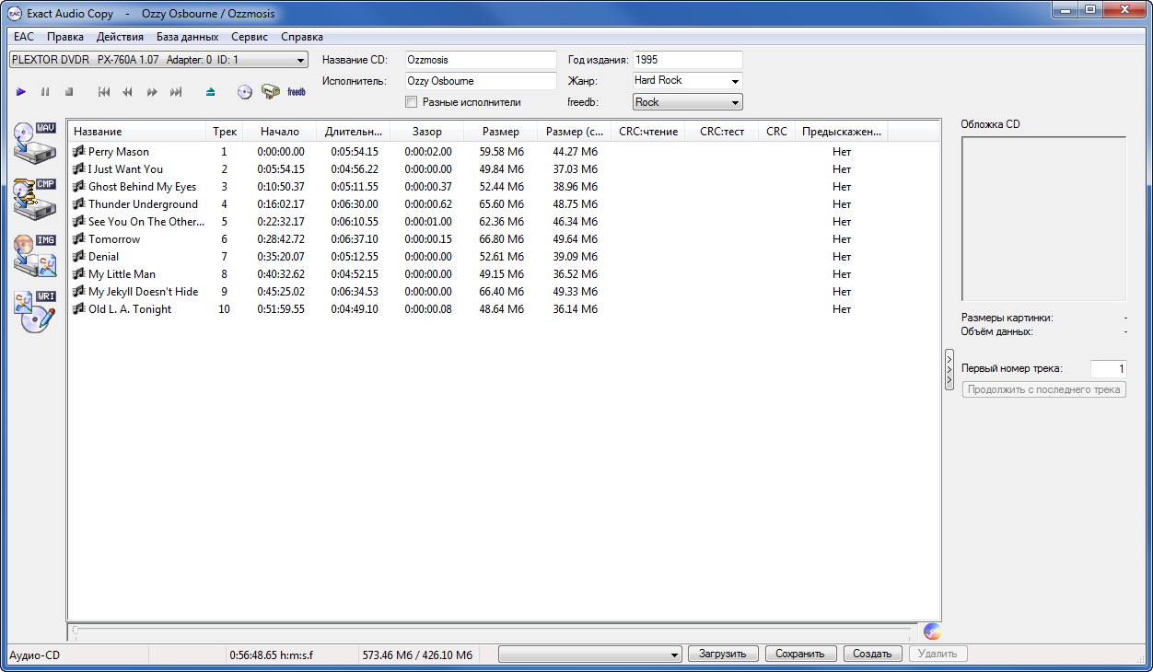Click the note icon beside Ghost Behind My Eyes
Image resolution: width=1153 pixels, height=672 pixels.
[79, 187]
